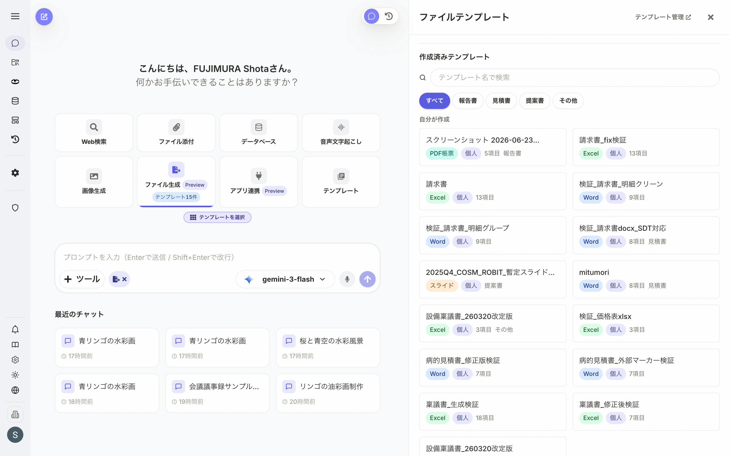
Task: Select the 画像生成 tool card
Action: click(94, 182)
